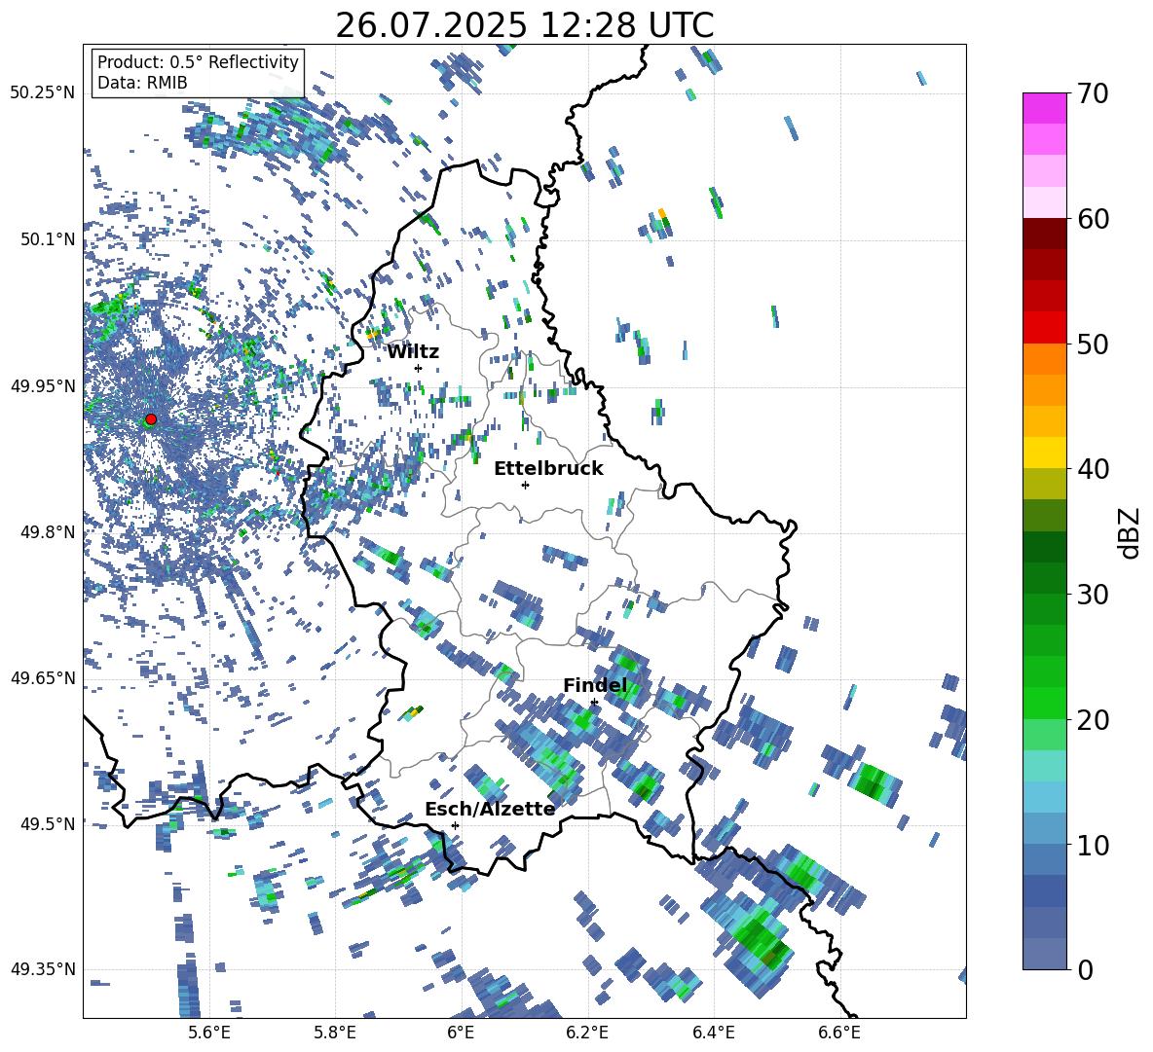Pick the dark green swatch above 30

coord(1044,578)
